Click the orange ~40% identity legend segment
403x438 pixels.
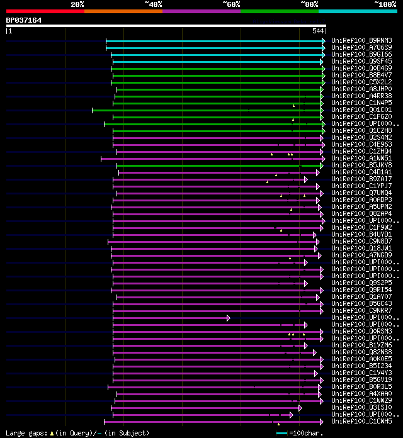[x=123, y=11]
